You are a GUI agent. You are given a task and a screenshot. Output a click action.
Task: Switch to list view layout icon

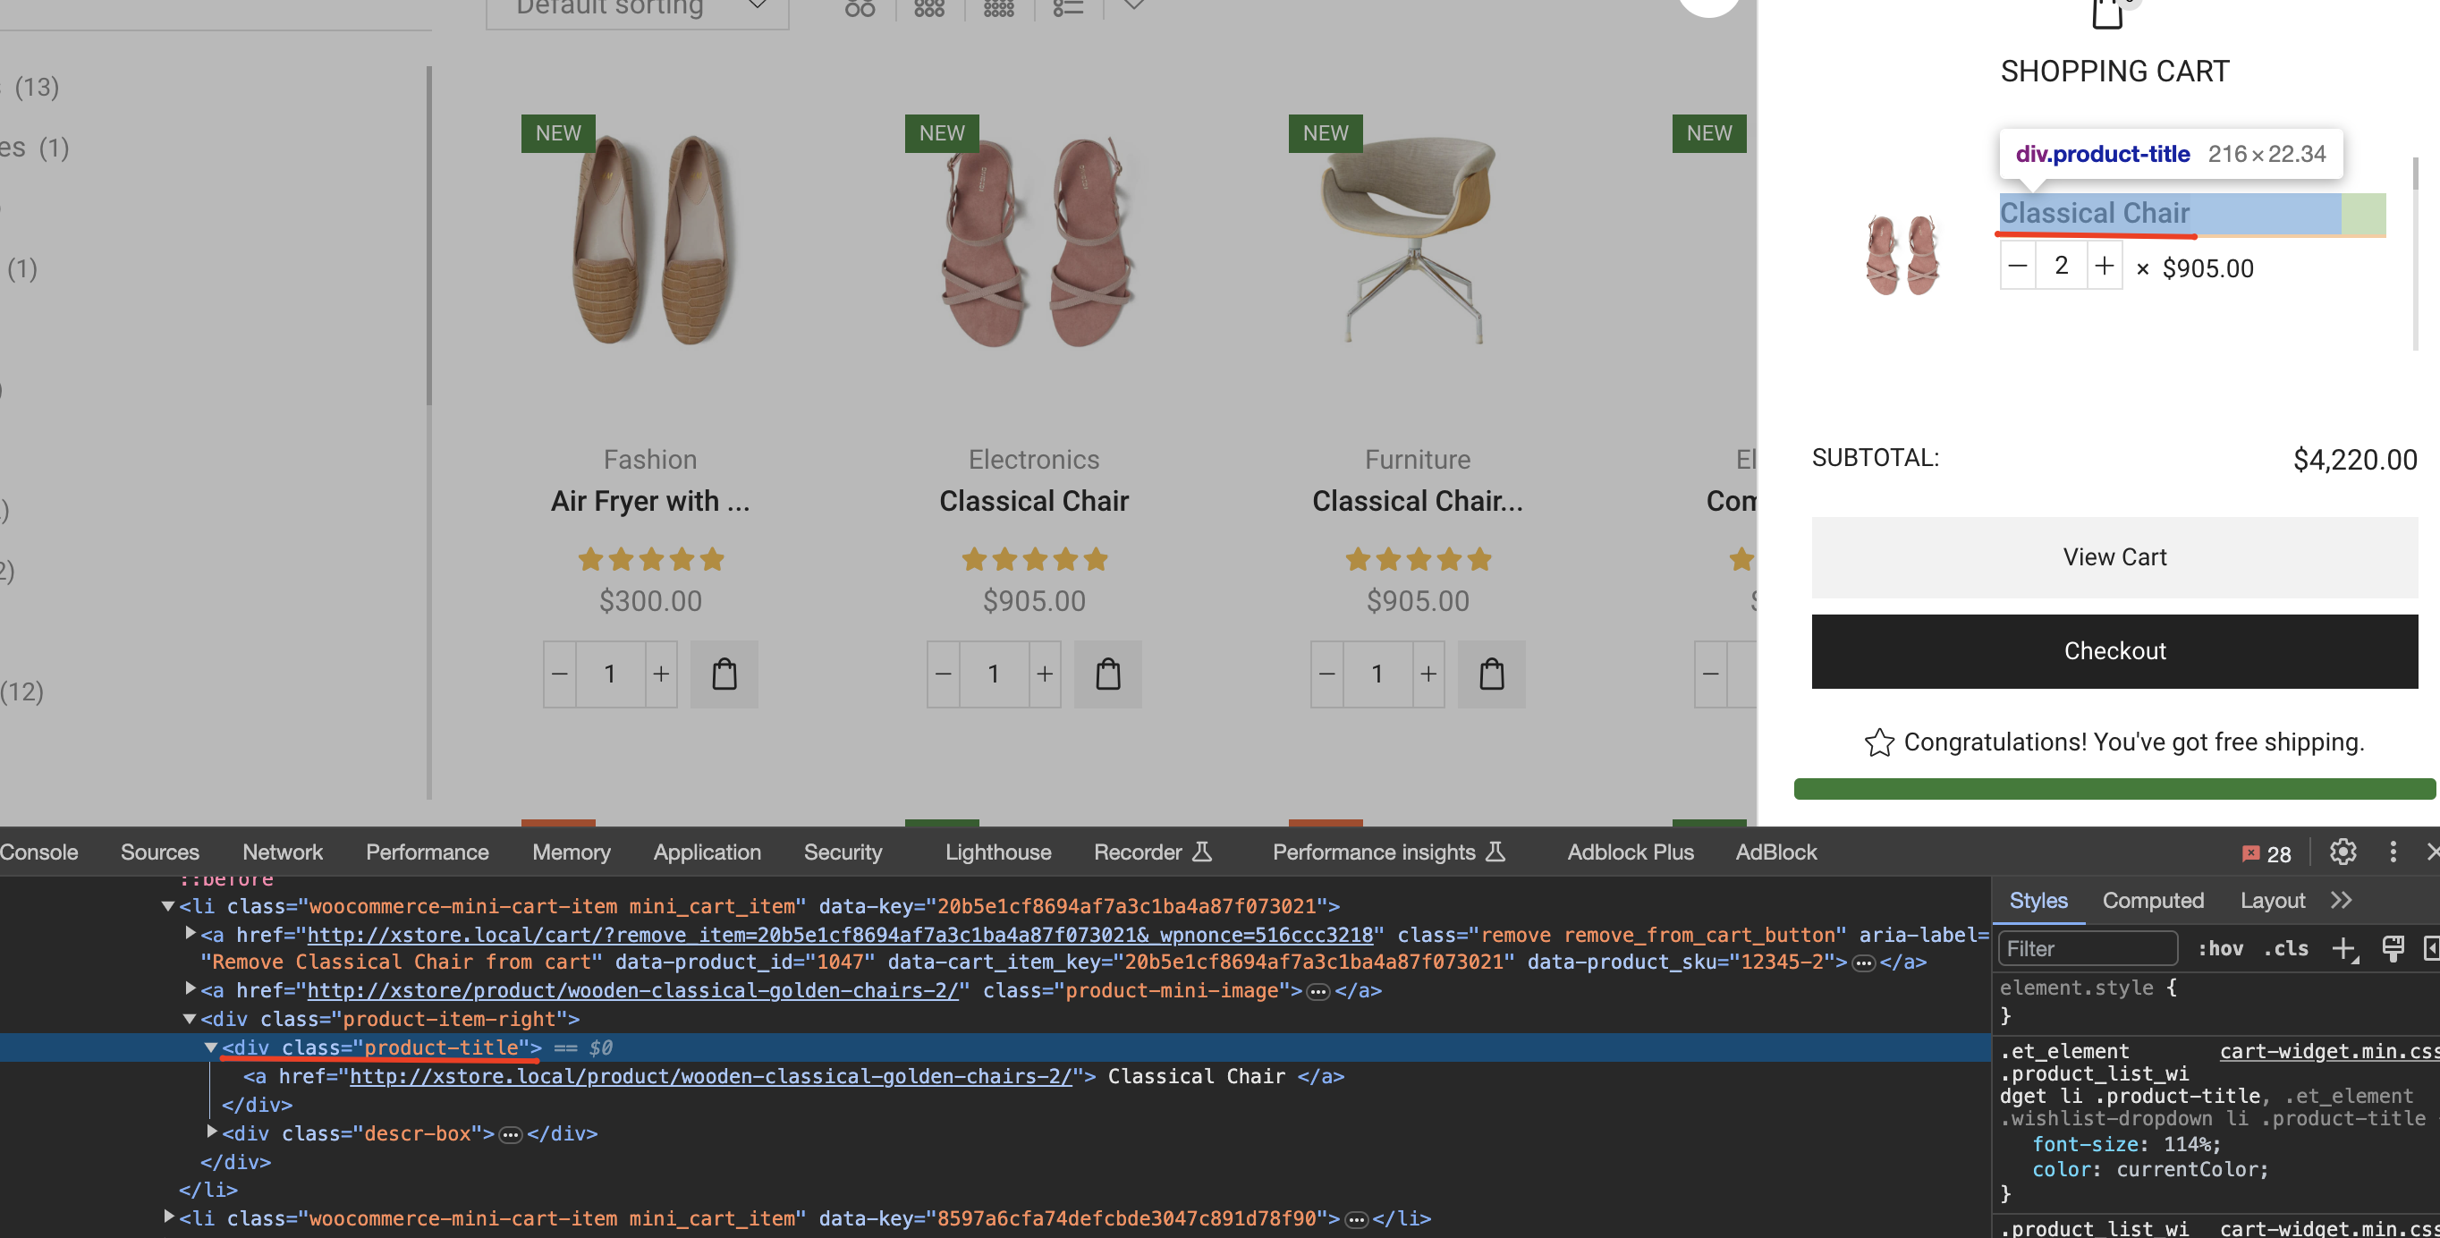(x=1068, y=9)
